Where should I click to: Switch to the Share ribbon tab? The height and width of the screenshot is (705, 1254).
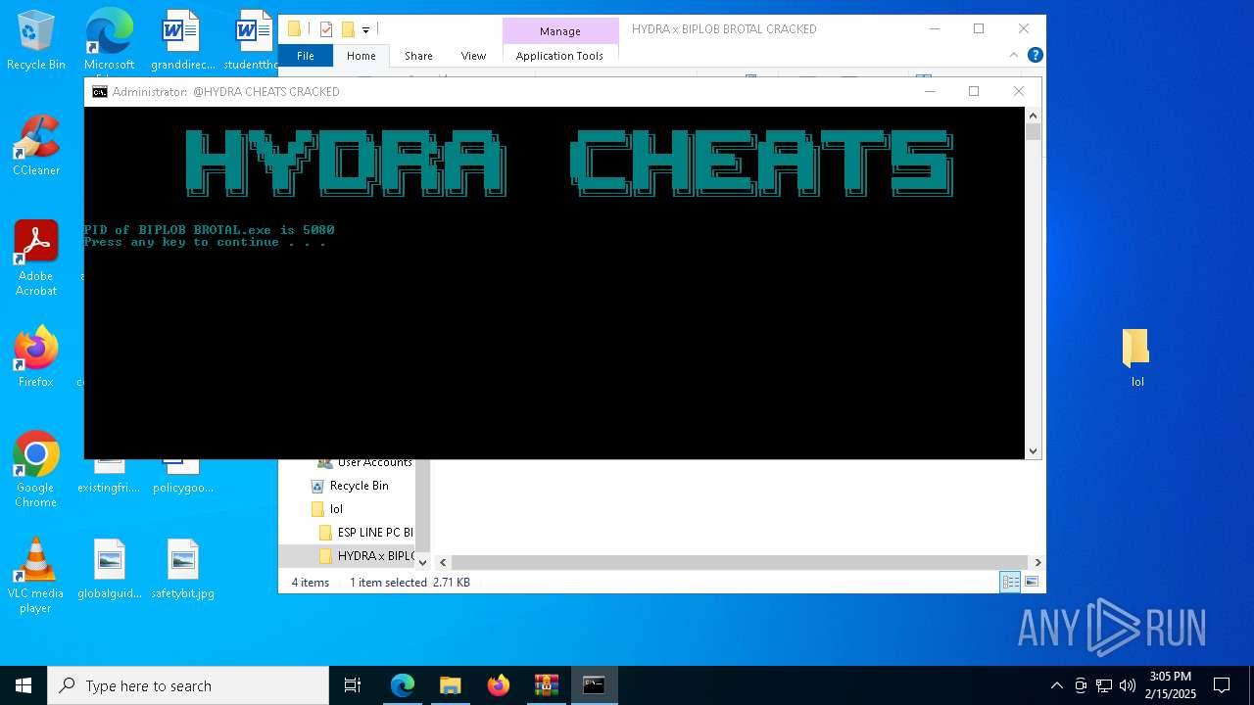(418, 56)
